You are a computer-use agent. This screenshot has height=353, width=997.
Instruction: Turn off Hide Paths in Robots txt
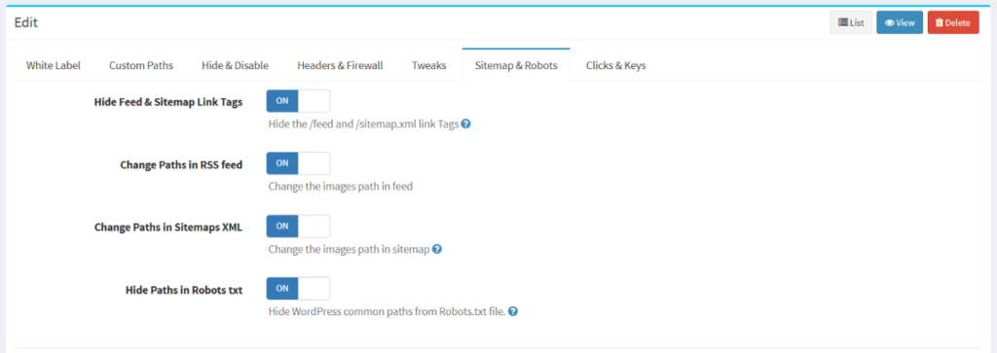tap(298, 288)
